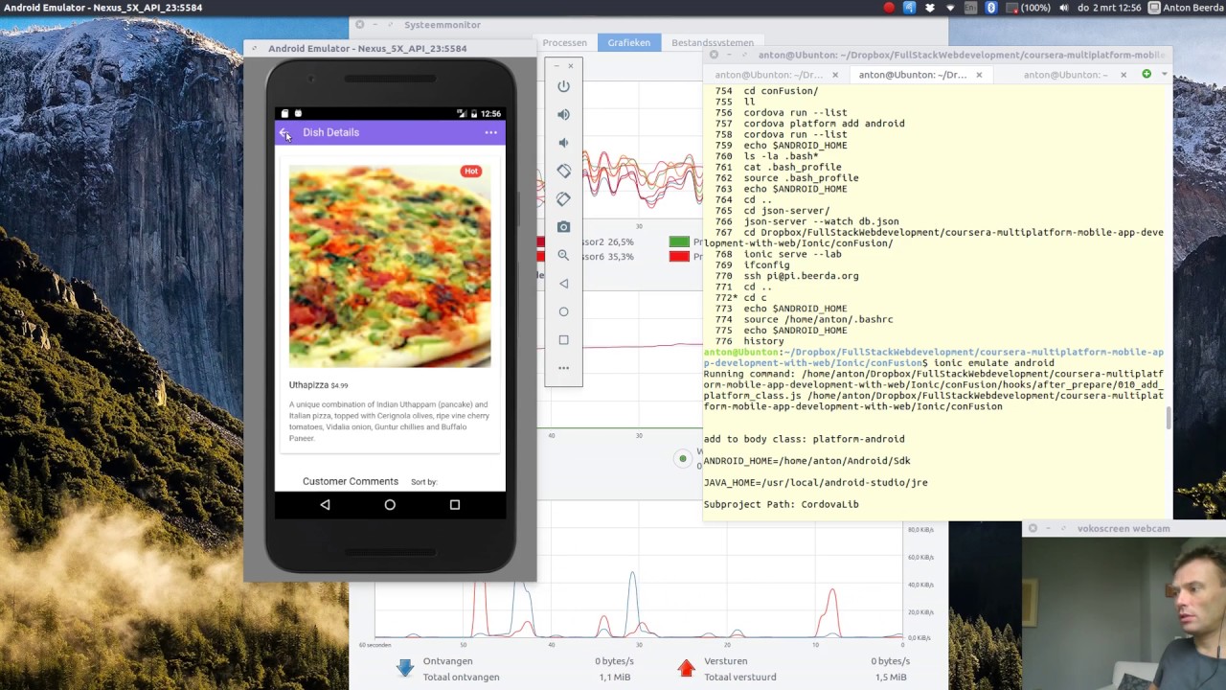Click the Android Emulator window title bar
Image resolution: width=1226 pixels, height=690 pixels.
pos(390,48)
